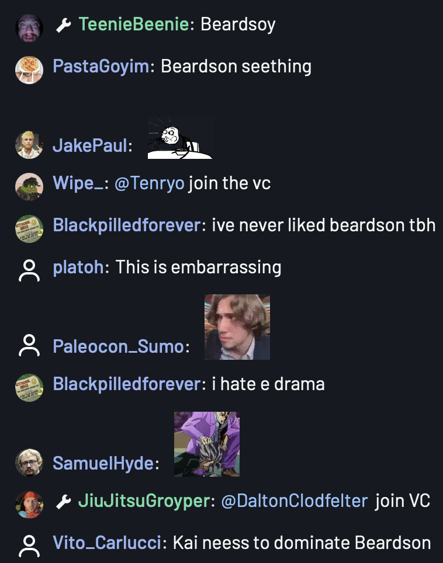Open the curly-haired man image emote
The image size is (443, 563).
tap(237, 327)
